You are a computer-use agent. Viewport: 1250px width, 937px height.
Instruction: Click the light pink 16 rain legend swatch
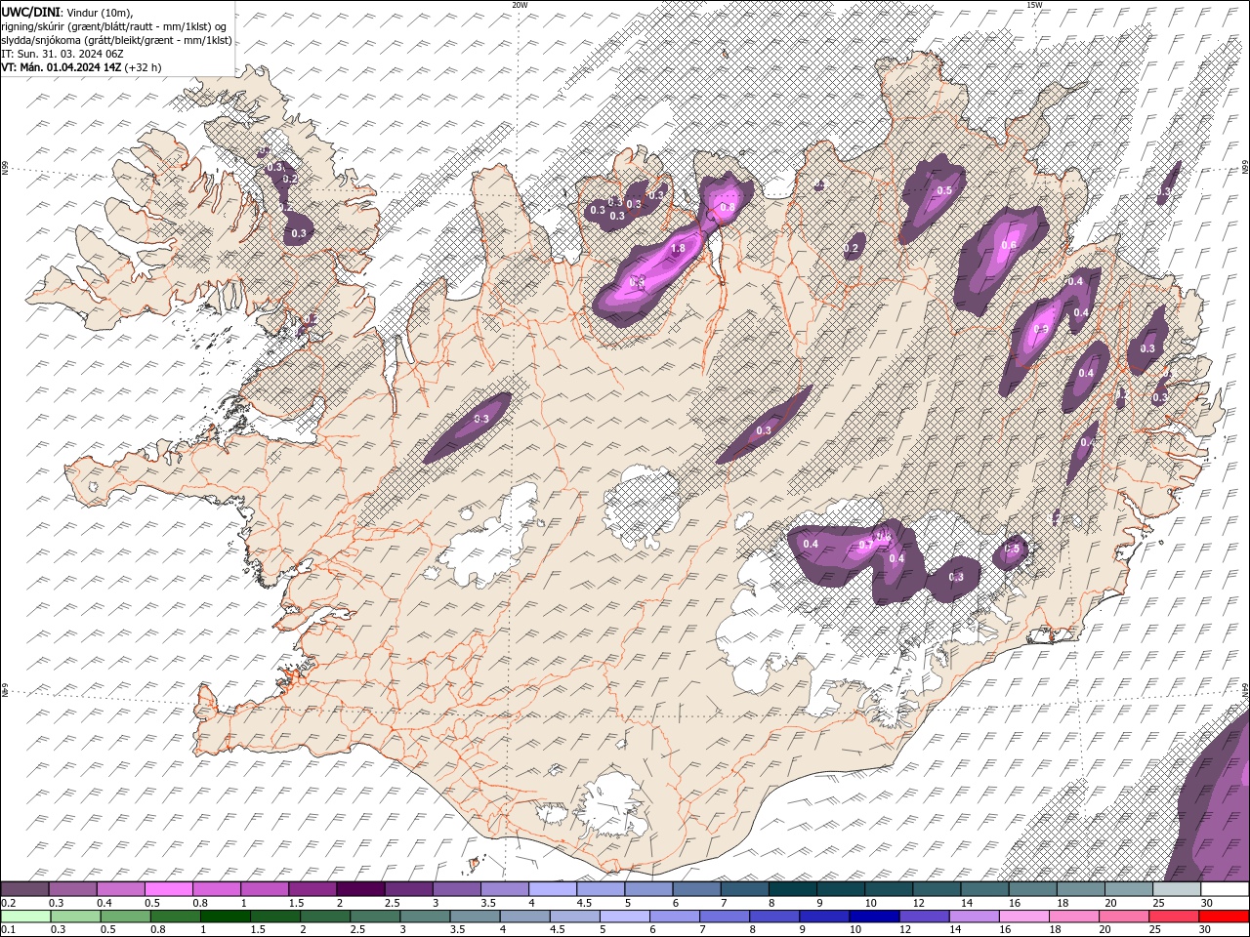pos(1023,917)
